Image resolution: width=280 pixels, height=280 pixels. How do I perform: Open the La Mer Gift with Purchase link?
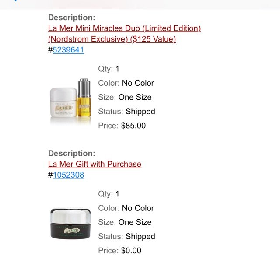click(94, 164)
